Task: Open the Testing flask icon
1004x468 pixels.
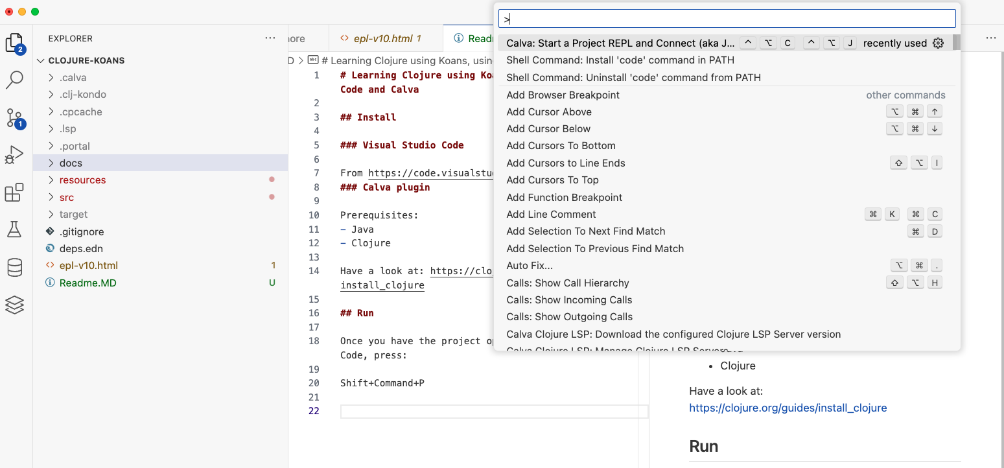Action: tap(14, 229)
